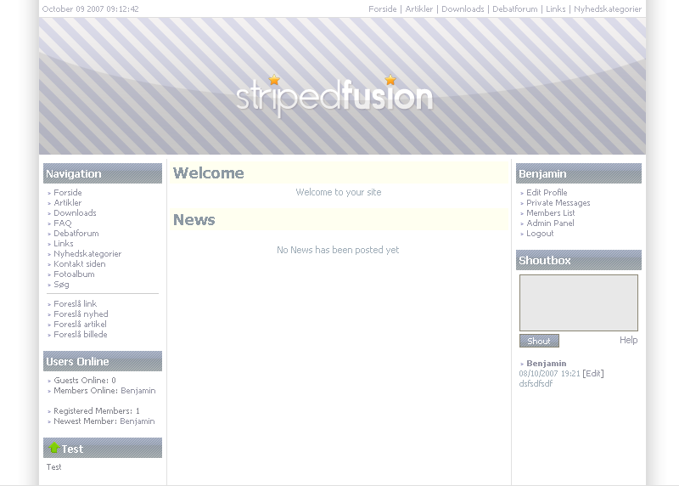This screenshot has height=486, width=679.
Task: Go to Artikler in Navigation panel
Action: 68,203
